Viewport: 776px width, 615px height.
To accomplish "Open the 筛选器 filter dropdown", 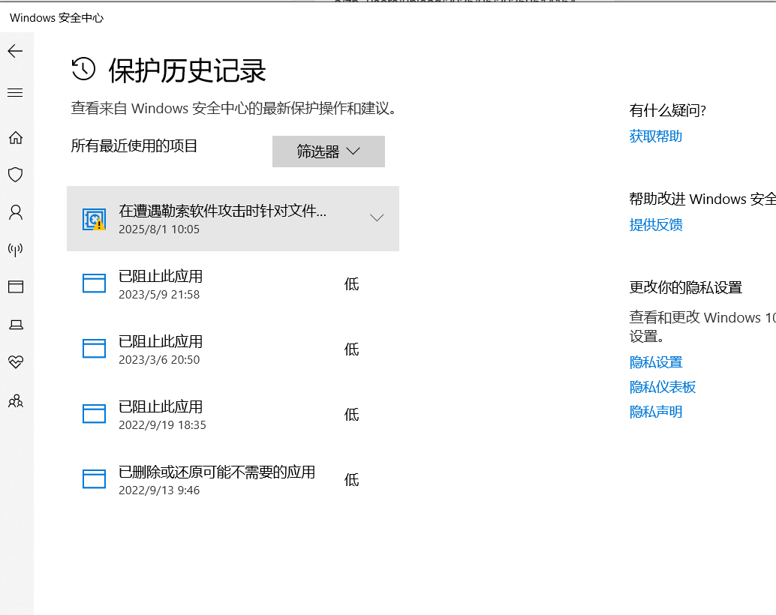I will tap(329, 151).
